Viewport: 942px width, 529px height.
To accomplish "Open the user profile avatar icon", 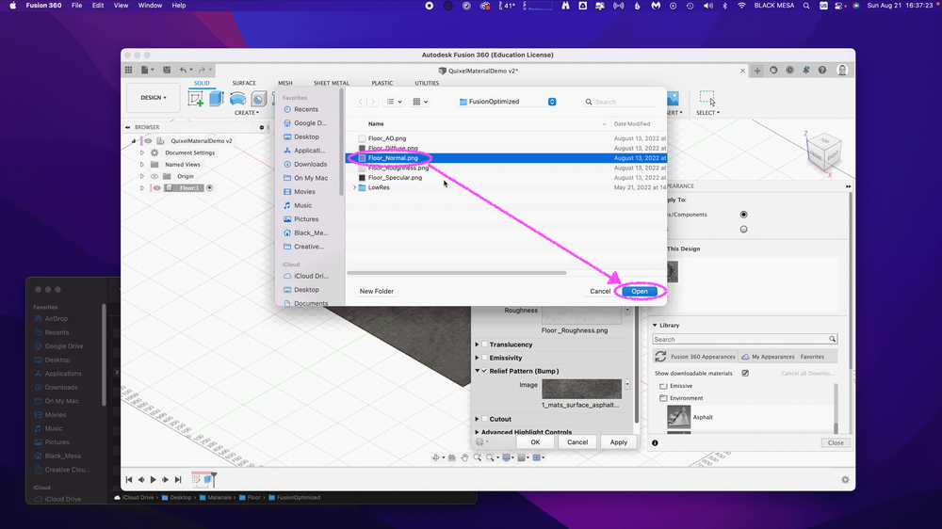I will (x=842, y=71).
